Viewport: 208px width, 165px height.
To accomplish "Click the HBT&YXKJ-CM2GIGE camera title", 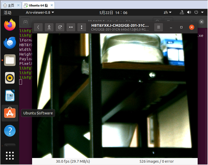I will pos(120,25).
